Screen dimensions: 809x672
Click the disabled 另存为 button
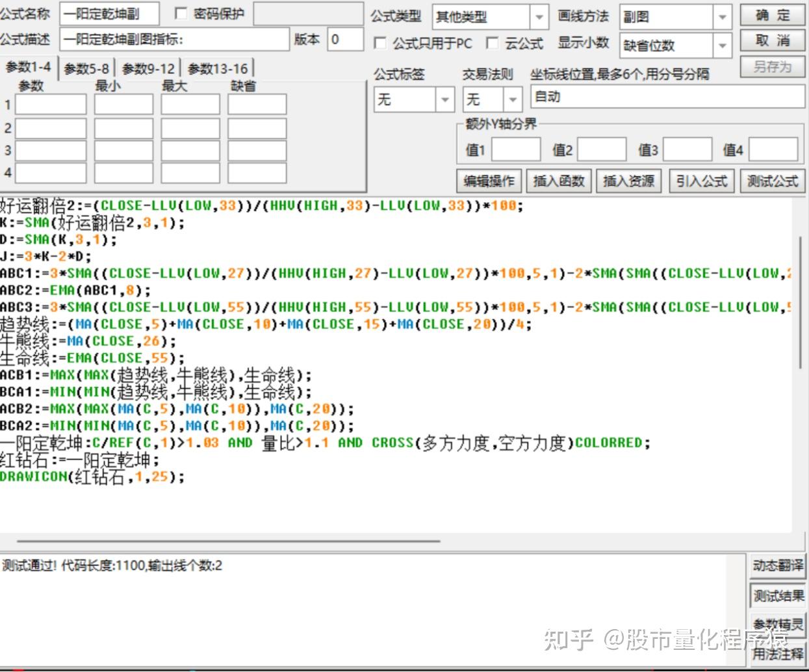click(772, 66)
